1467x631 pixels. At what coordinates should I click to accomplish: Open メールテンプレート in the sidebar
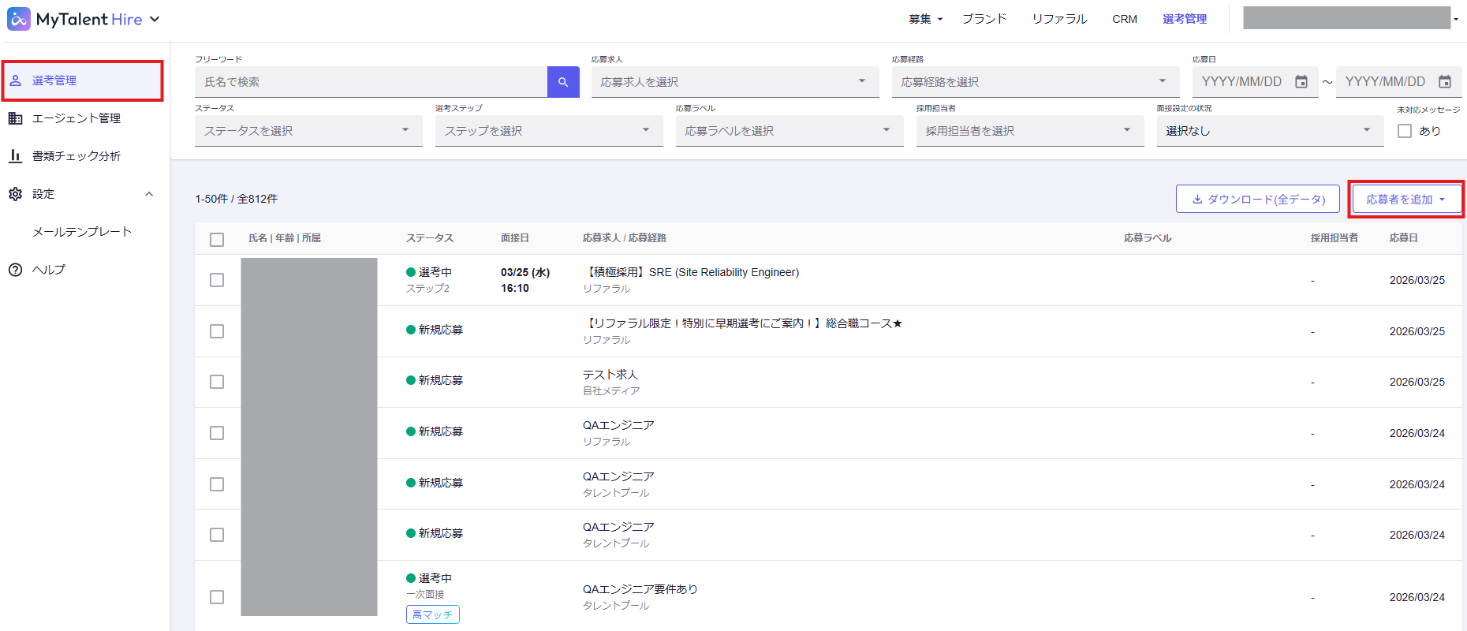(82, 232)
